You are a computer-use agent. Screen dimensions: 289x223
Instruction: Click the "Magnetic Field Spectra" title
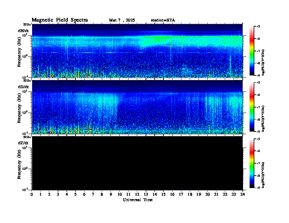[x=60, y=20]
